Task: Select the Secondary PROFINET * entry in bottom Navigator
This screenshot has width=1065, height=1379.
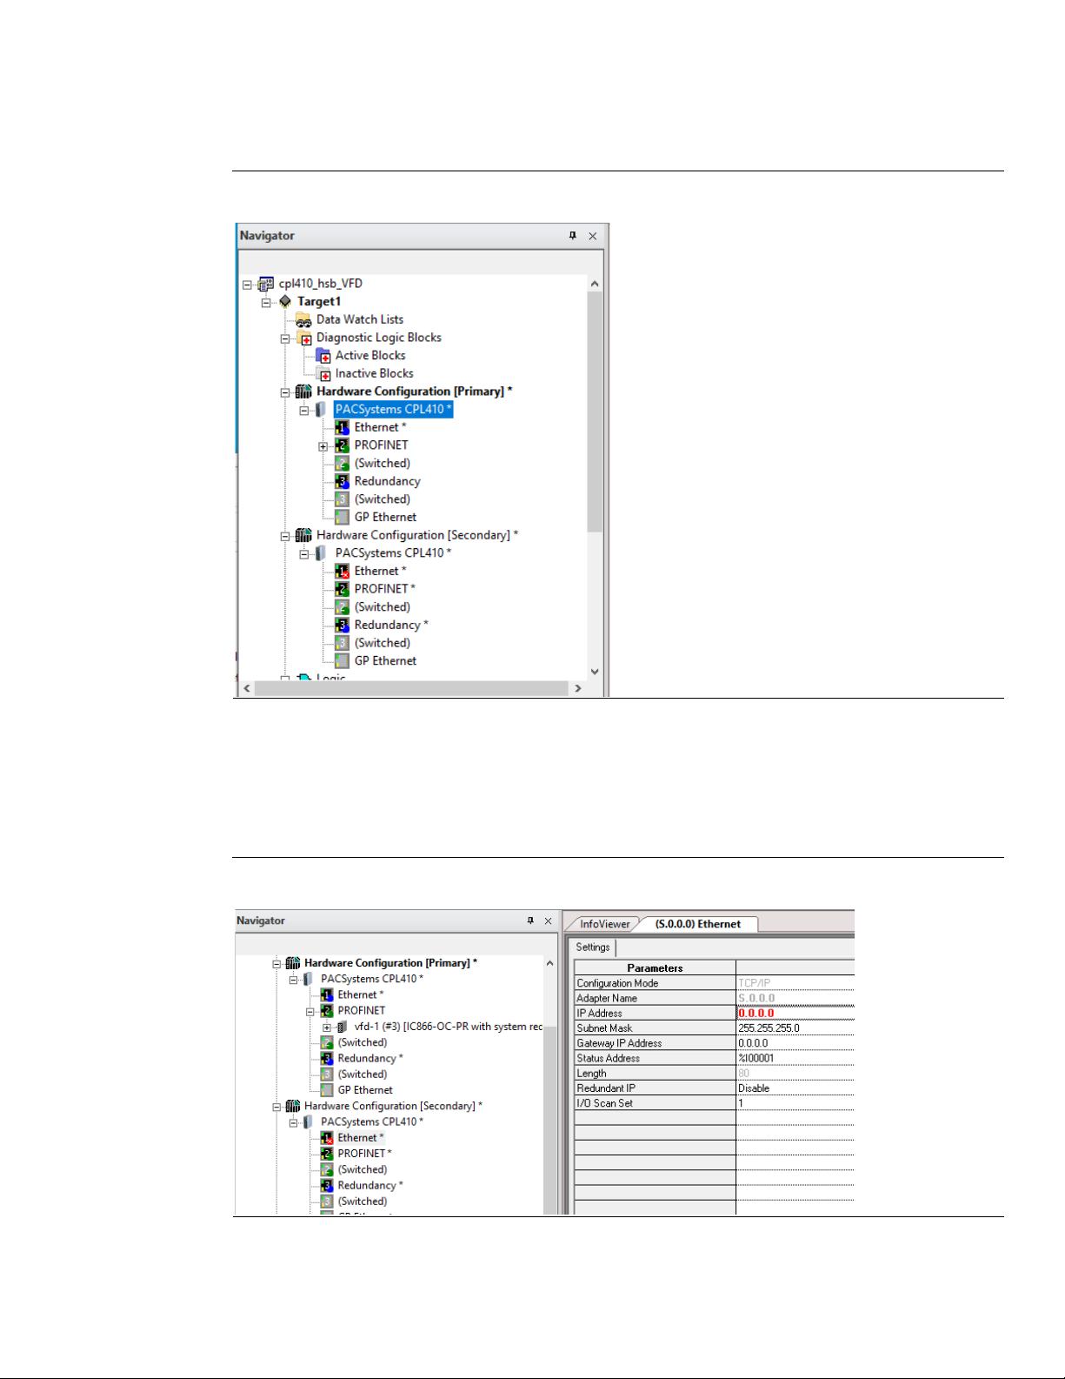Action: click(364, 1154)
